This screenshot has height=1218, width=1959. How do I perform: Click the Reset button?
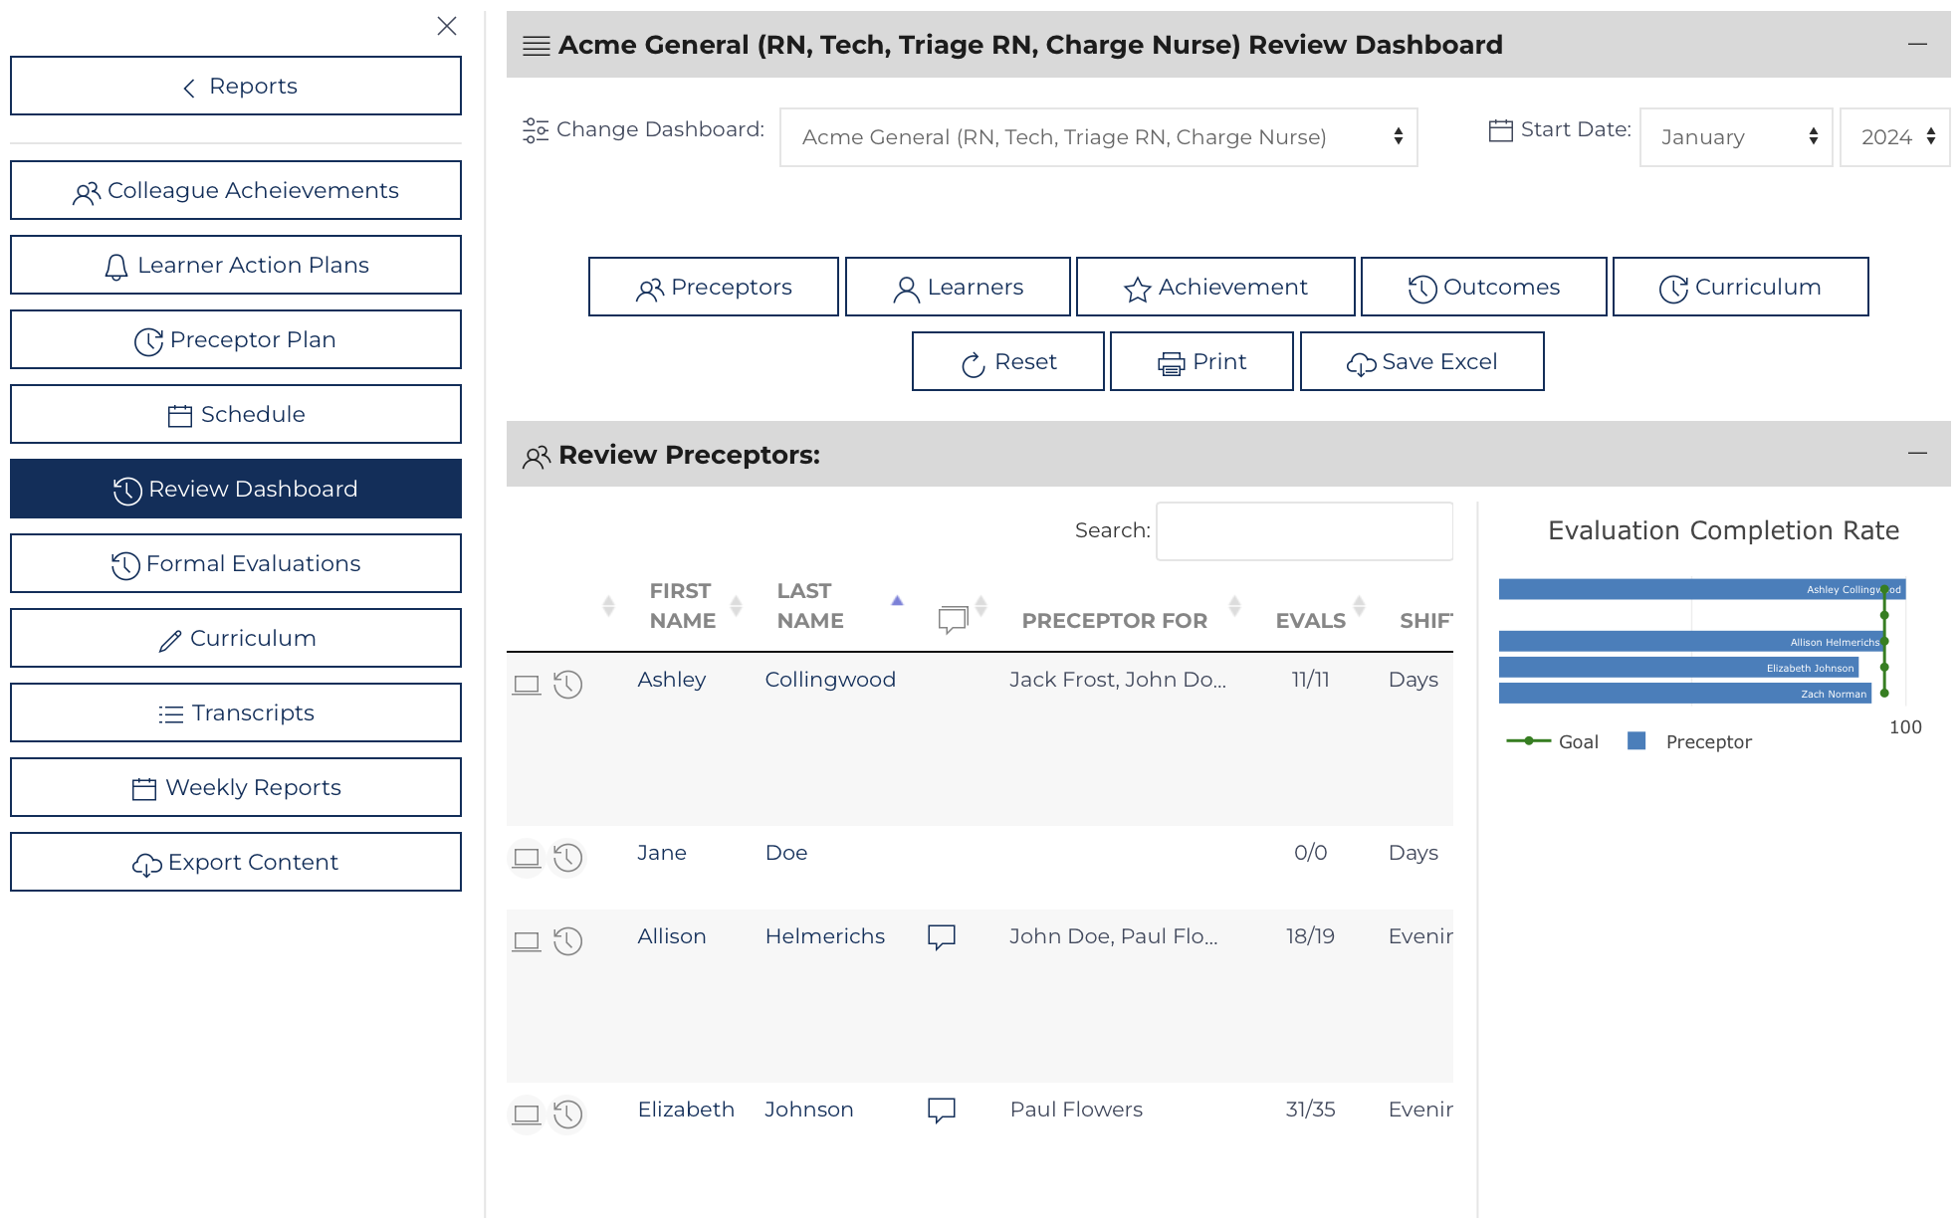pos(1007,361)
